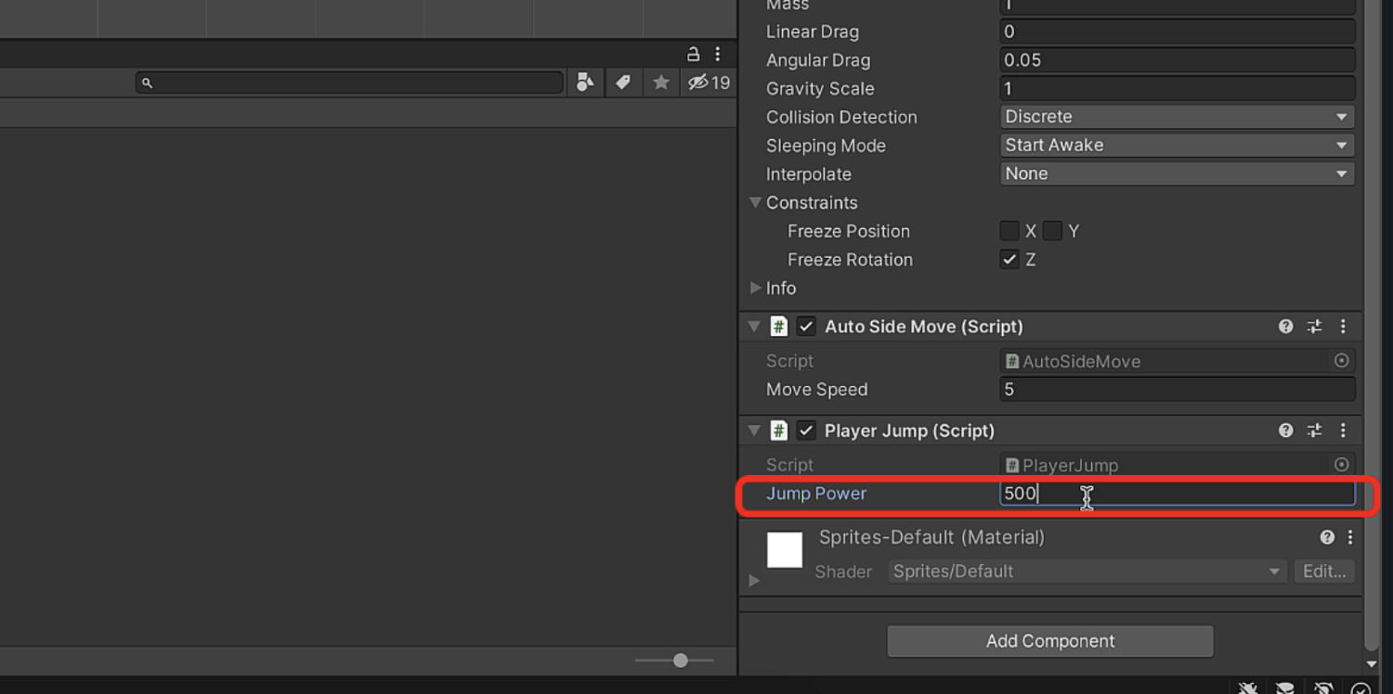Disable the Auto Side Move script checkbox
Screen dimensions: 1393x694
tap(806, 327)
